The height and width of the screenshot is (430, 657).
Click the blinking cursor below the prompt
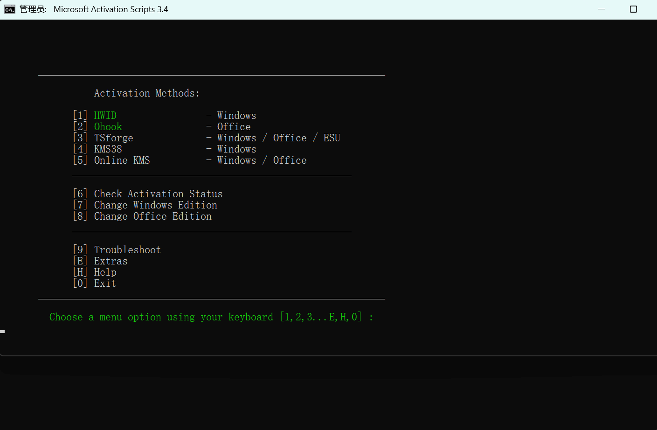pyautogui.click(x=2, y=332)
